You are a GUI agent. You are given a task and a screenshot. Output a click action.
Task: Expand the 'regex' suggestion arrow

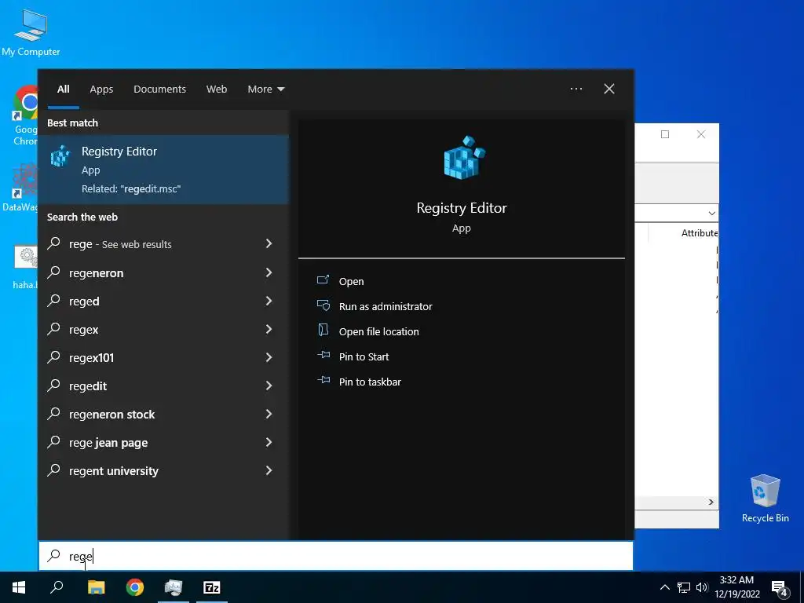click(269, 329)
